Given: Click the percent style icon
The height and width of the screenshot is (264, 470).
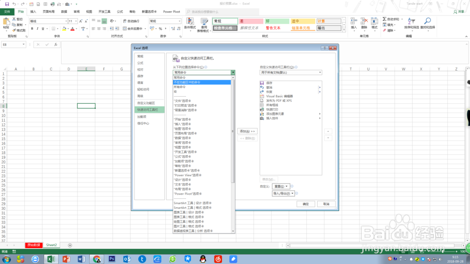Looking at the screenshot, I should (x=160, y=29).
